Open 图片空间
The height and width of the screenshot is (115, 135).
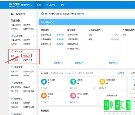pyautogui.click(x=14, y=91)
